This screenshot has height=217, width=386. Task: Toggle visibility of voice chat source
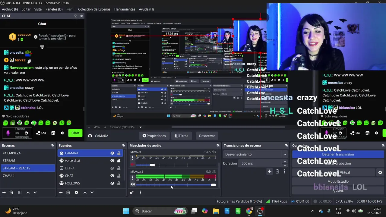(x=112, y=161)
